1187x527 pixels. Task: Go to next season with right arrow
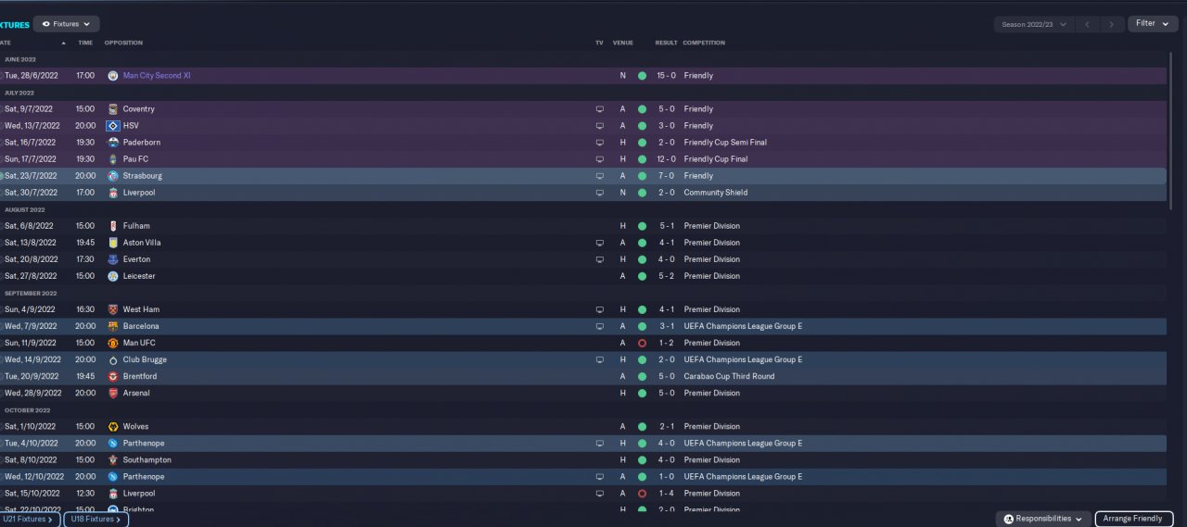point(1111,24)
